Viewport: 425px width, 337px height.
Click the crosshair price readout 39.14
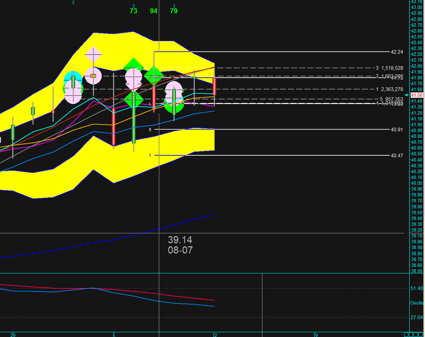tap(180, 240)
